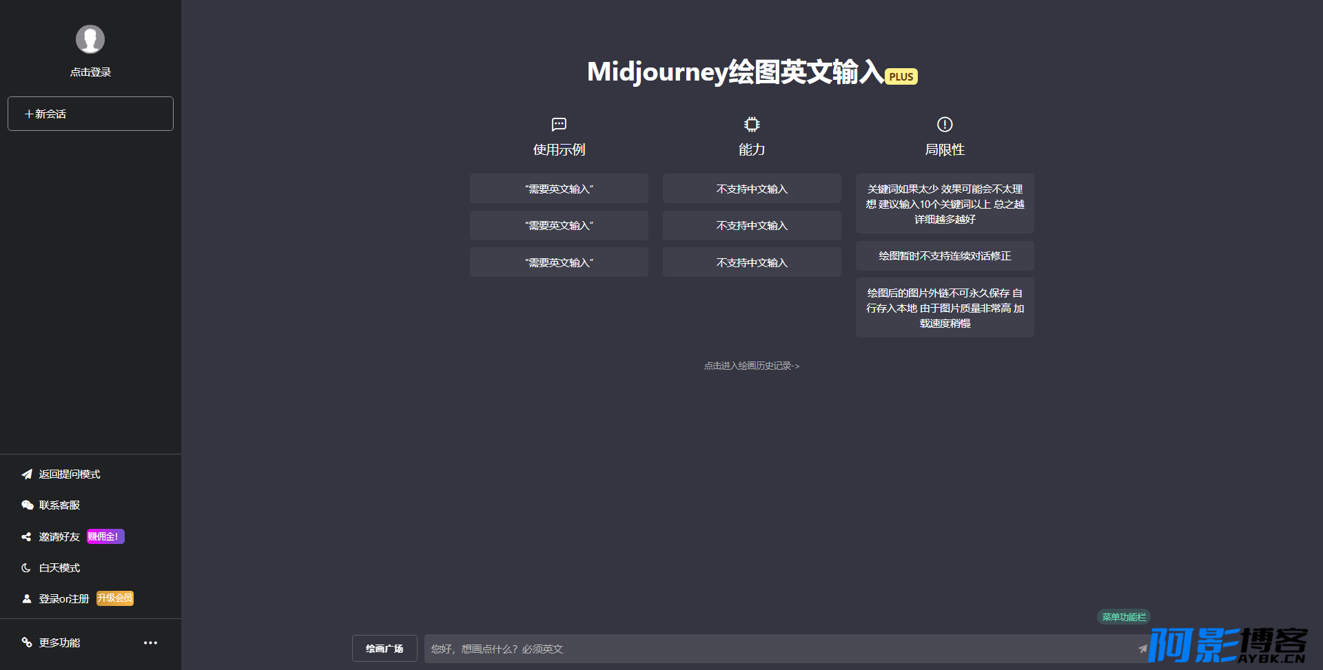Click the chip icon above 能力
1323x670 pixels.
click(752, 125)
